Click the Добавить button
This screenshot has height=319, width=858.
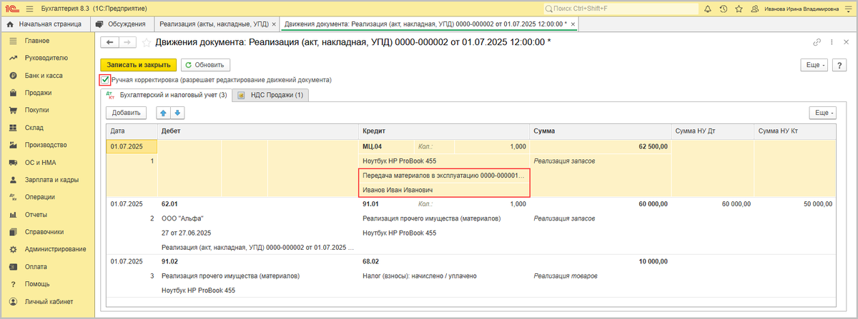127,113
